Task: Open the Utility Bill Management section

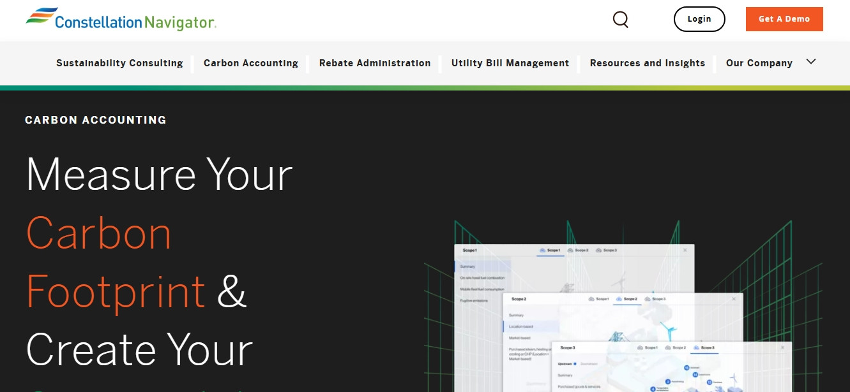Action: [510, 62]
